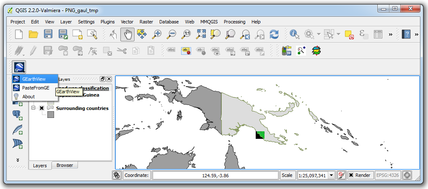Open GPS Tools plugin icon
The height and width of the screenshot is (189, 428).
[x=287, y=51]
